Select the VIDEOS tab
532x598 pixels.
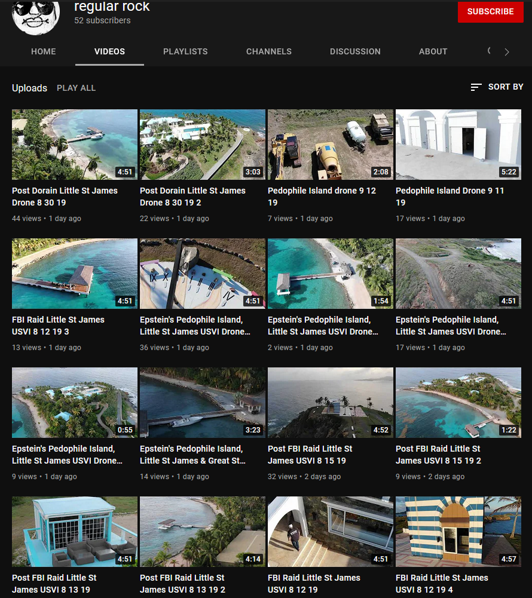[x=109, y=51]
